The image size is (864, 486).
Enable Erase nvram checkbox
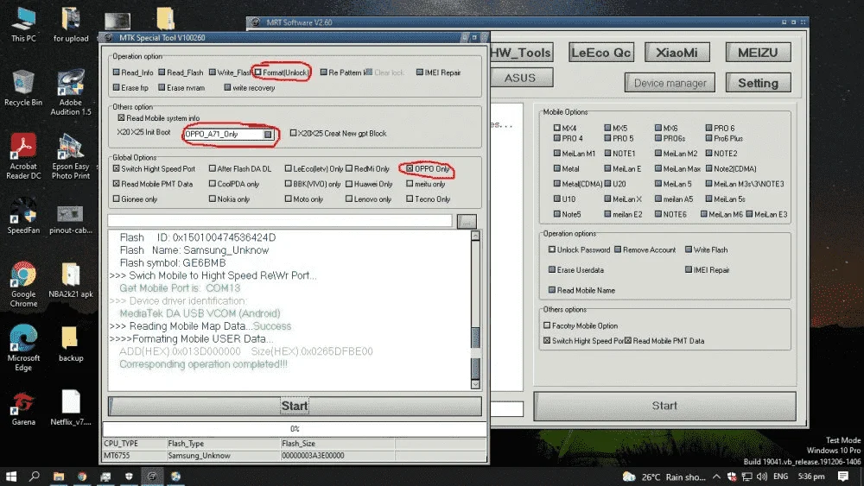[x=162, y=87]
